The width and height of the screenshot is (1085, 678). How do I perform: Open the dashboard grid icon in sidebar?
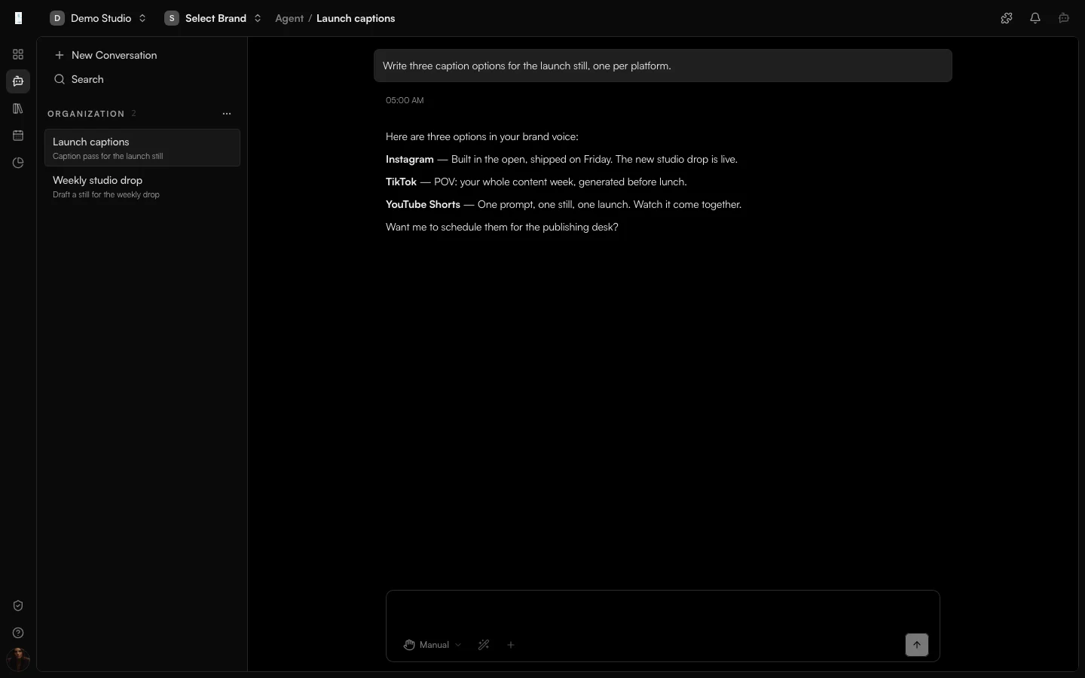pyautogui.click(x=18, y=54)
